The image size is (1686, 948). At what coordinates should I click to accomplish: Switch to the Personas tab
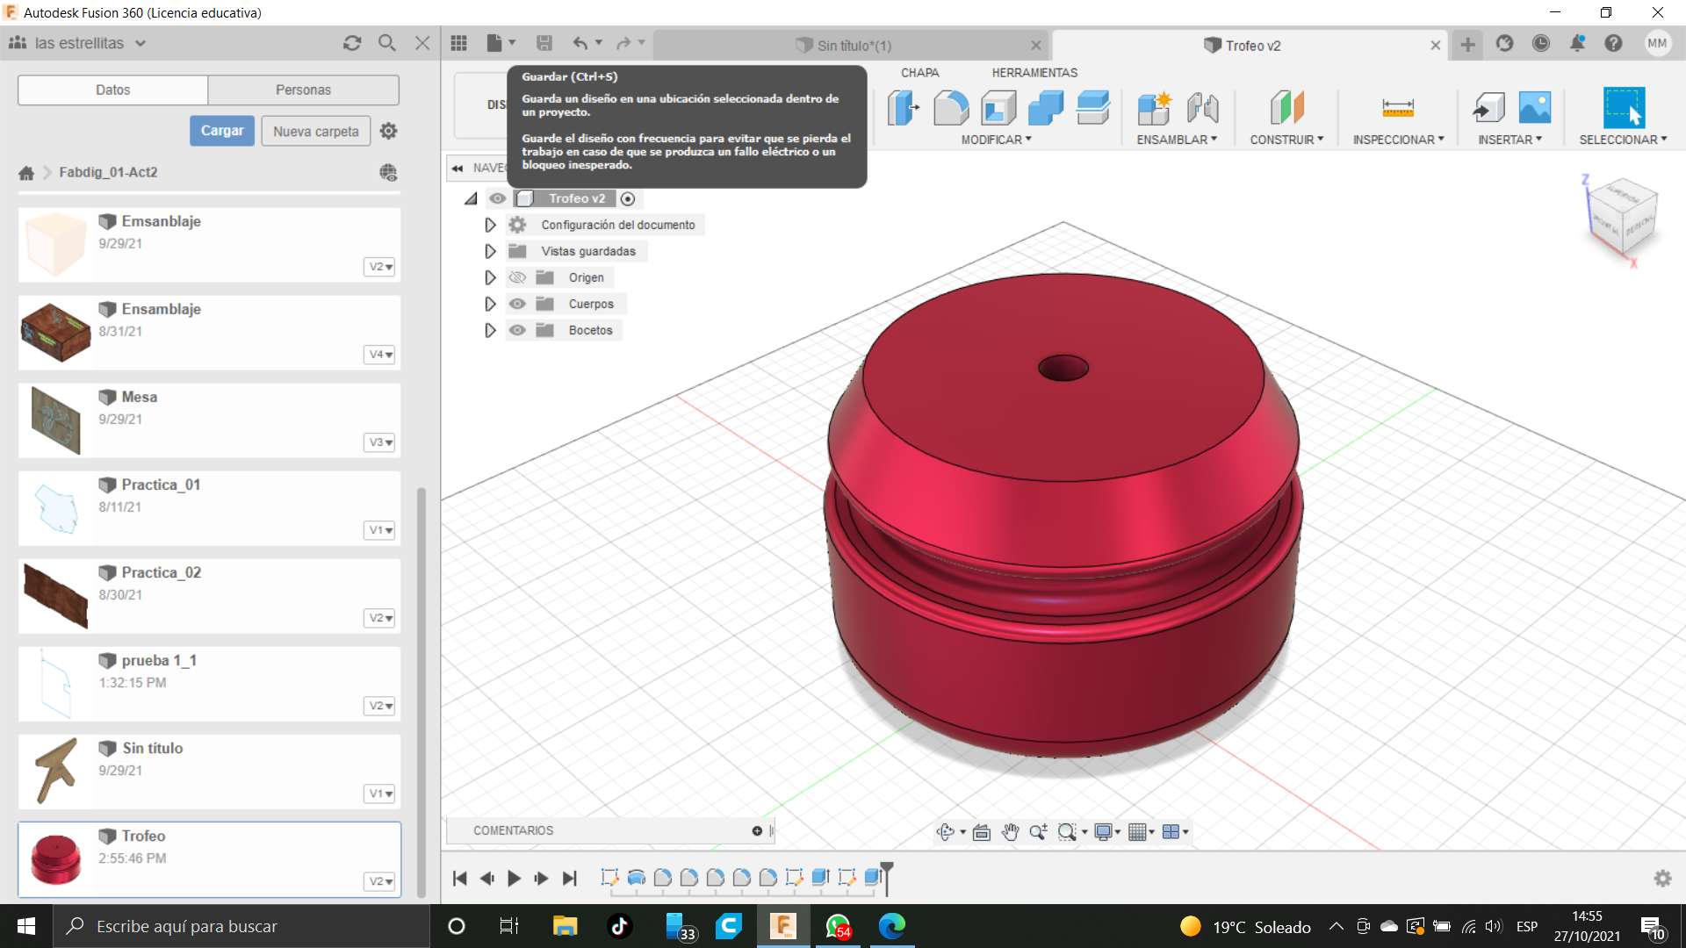[x=303, y=90]
